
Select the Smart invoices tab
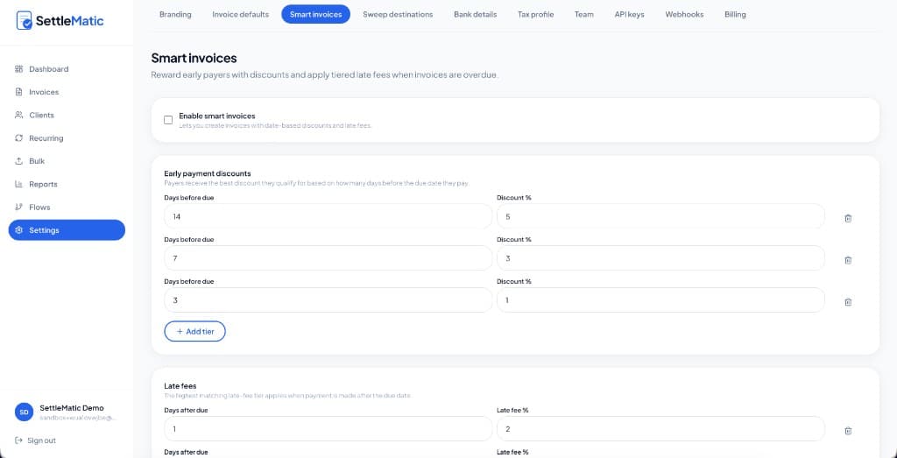[315, 14]
